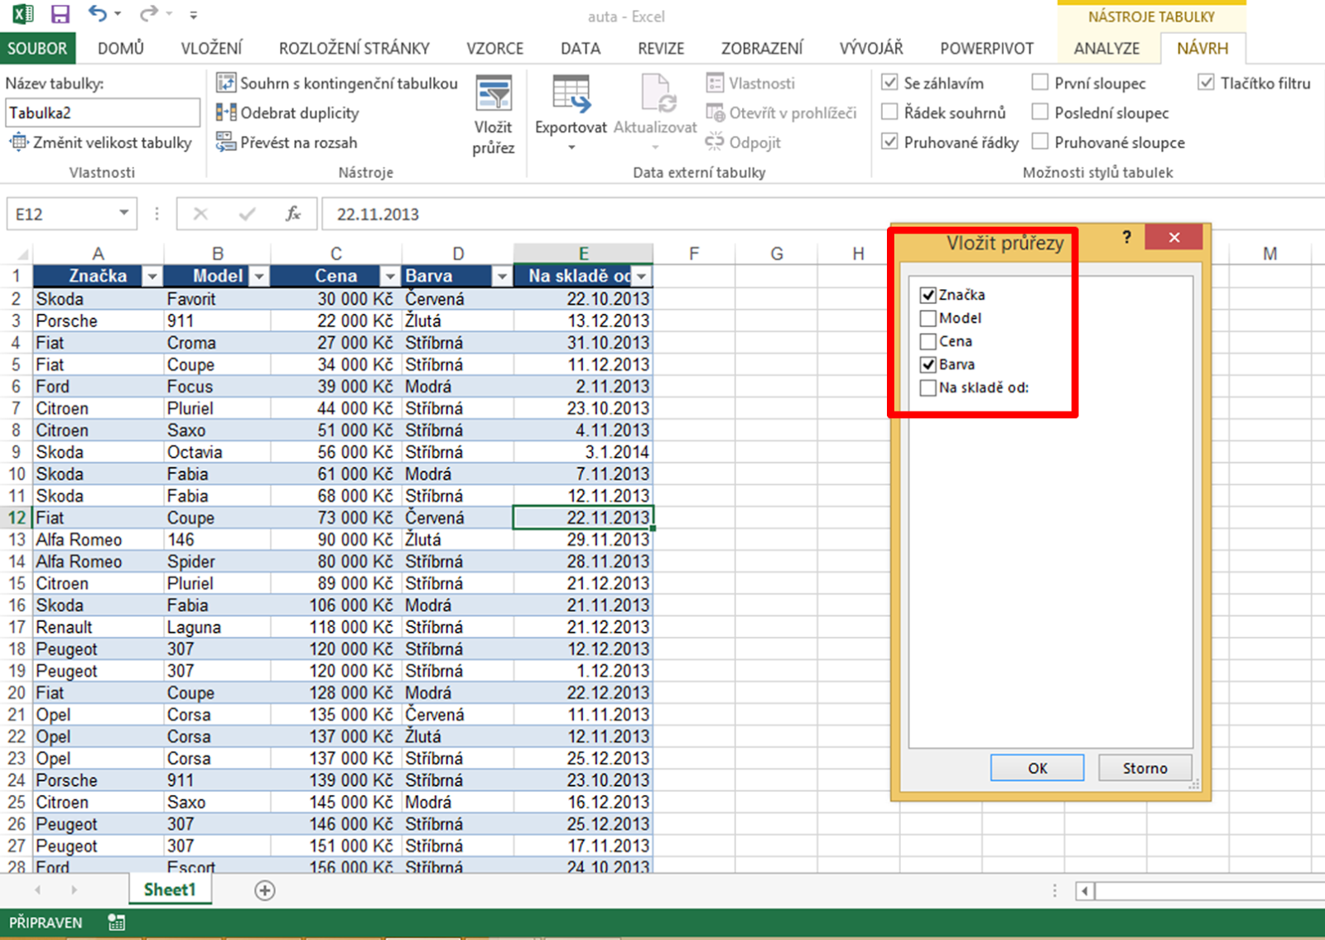Image resolution: width=1325 pixels, height=940 pixels.
Task: Click the help question mark in dialog
Action: tap(1126, 238)
